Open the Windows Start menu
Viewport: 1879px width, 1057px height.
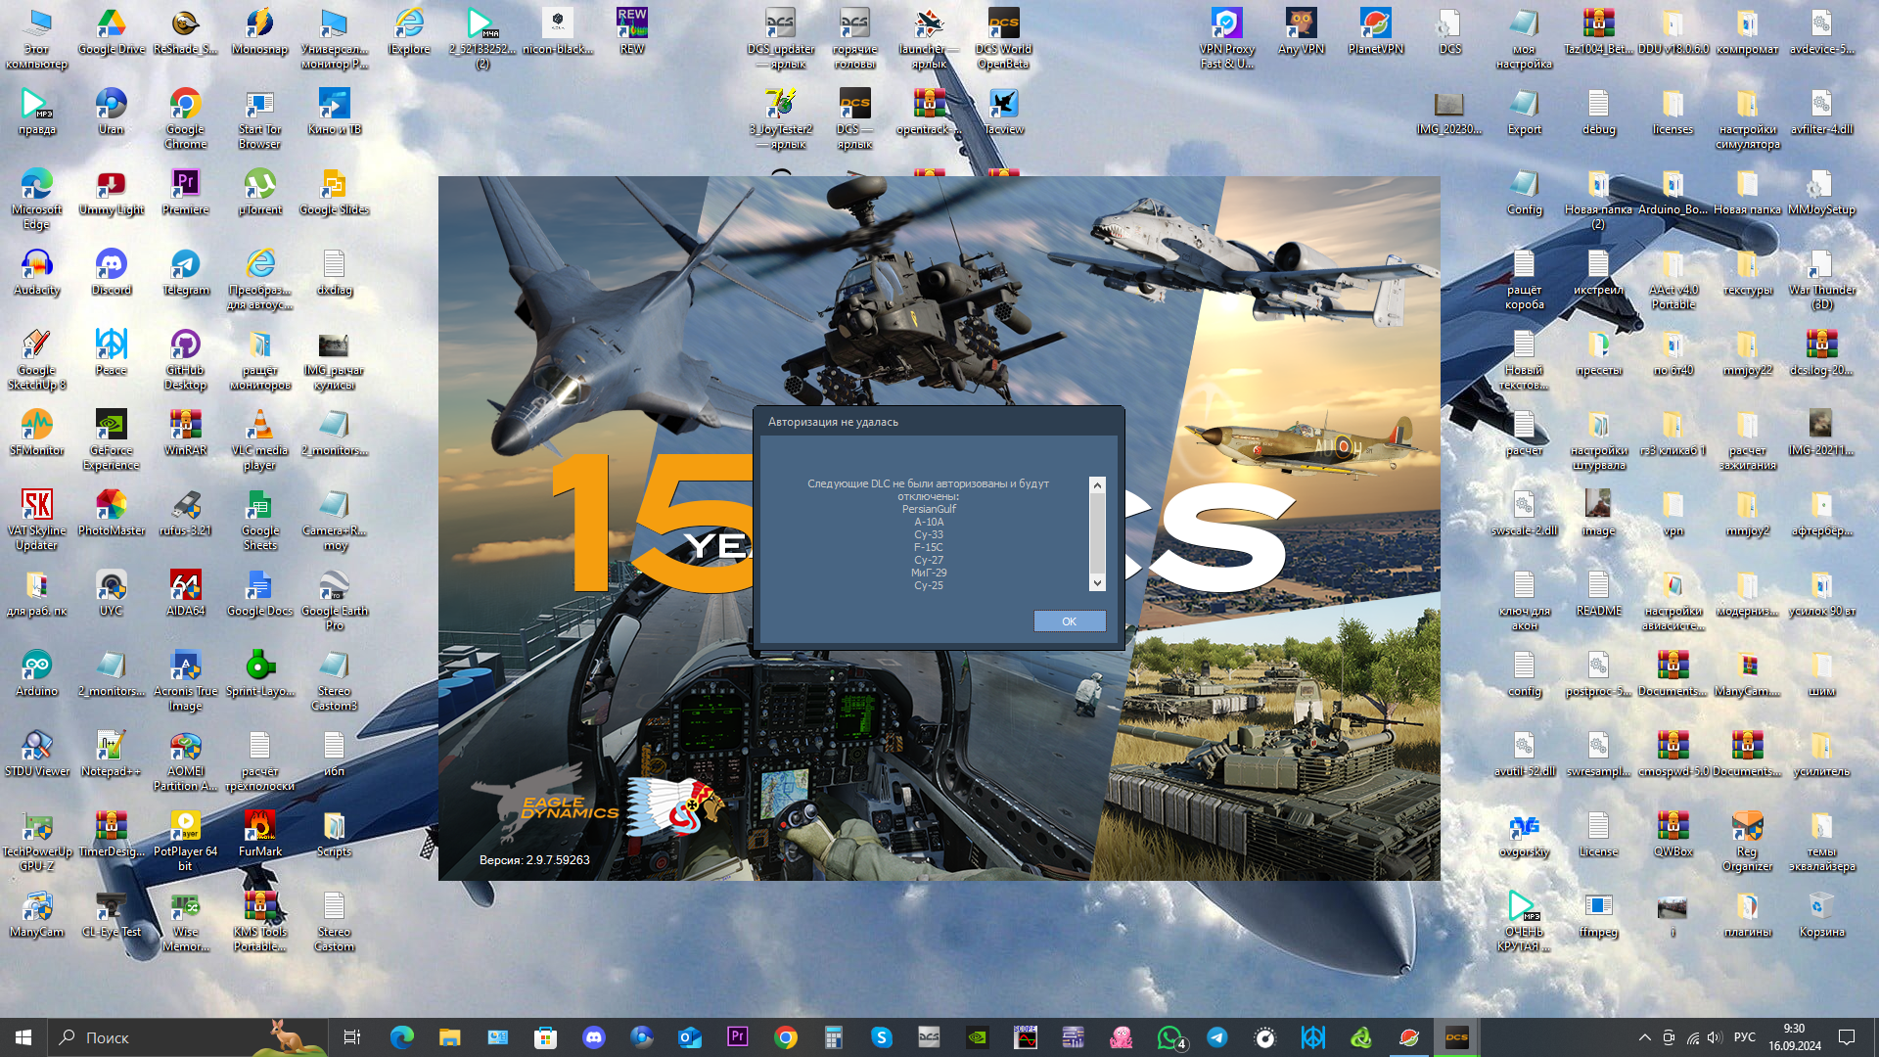click(x=23, y=1037)
